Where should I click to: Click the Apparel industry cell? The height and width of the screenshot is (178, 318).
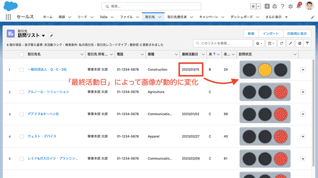click(x=154, y=136)
